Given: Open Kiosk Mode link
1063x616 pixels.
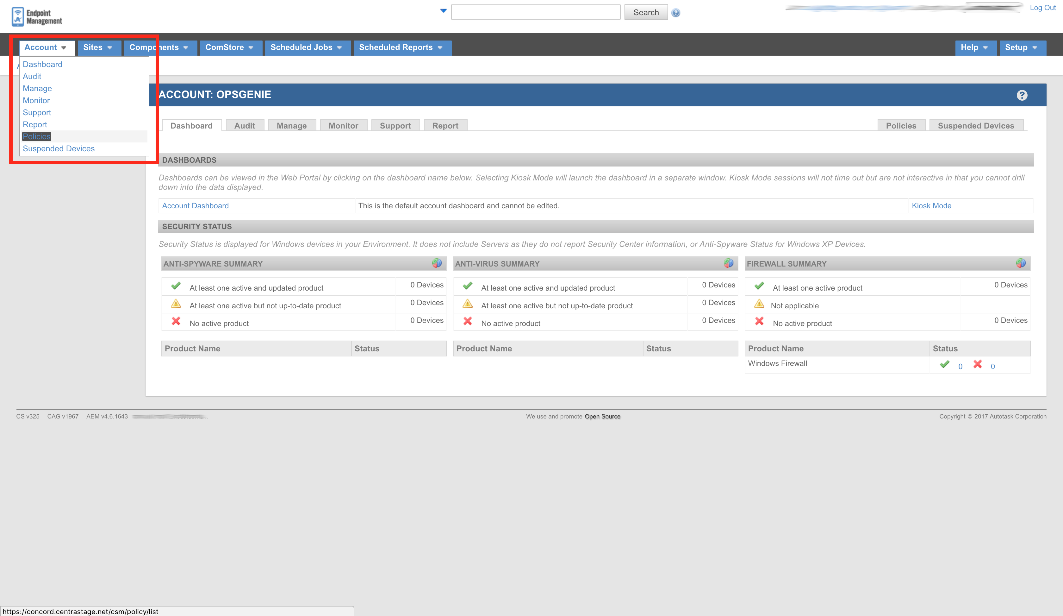Looking at the screenshot, I should (931, 206).
